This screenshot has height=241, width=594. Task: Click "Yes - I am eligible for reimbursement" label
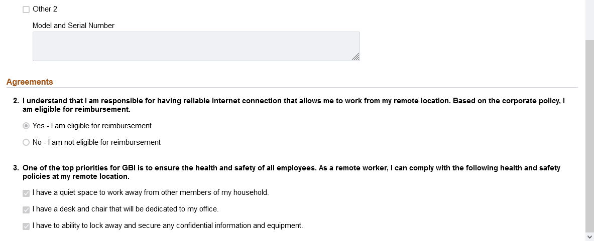pos(92,126)
